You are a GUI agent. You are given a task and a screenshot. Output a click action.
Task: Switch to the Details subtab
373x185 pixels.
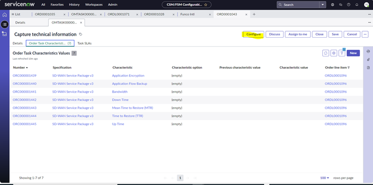point(20,23)
